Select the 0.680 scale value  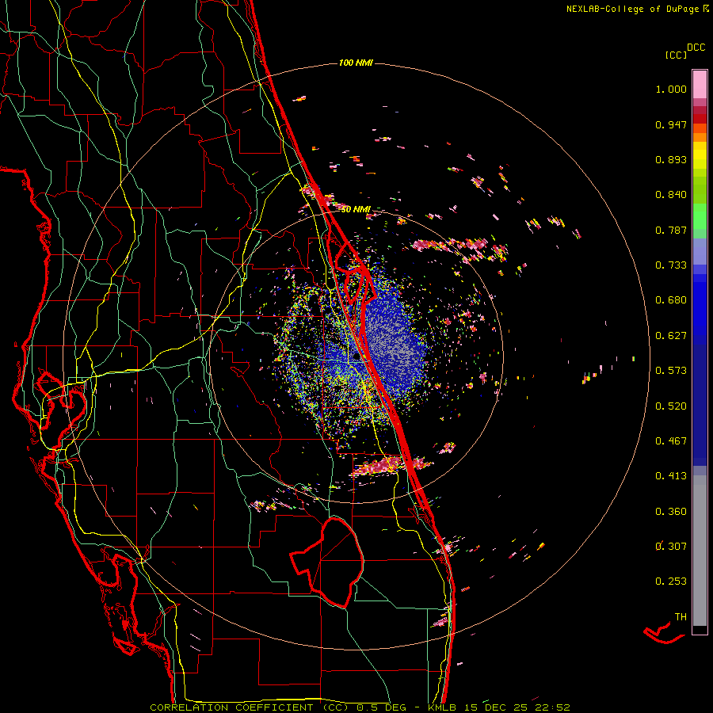671,300
